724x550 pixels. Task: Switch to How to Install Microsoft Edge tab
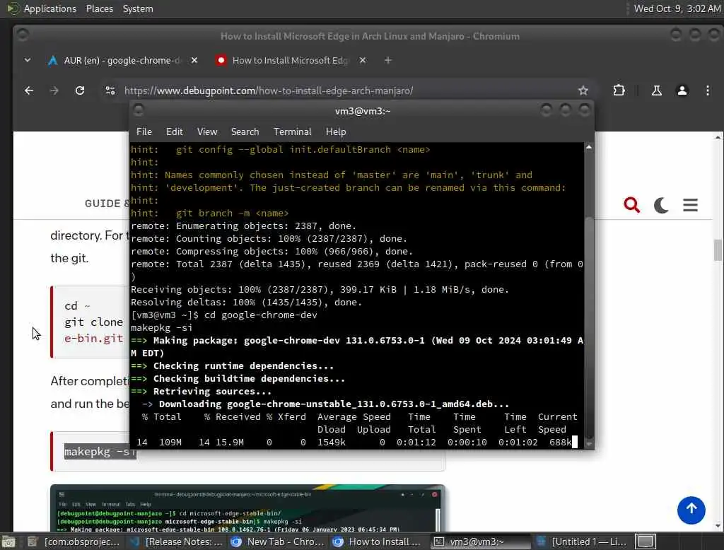pos(291,61)
